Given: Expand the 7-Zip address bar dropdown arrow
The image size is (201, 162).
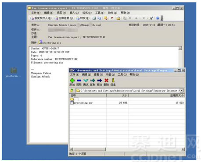Looking at the screenshot, I should click(182, 91).
